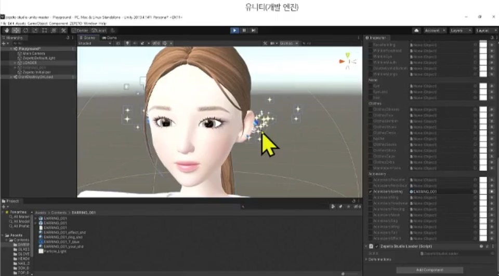The height and width of the screenshot is (276, 499).
Task: Switch to the Scene tab
Action: tap(87, 38)
